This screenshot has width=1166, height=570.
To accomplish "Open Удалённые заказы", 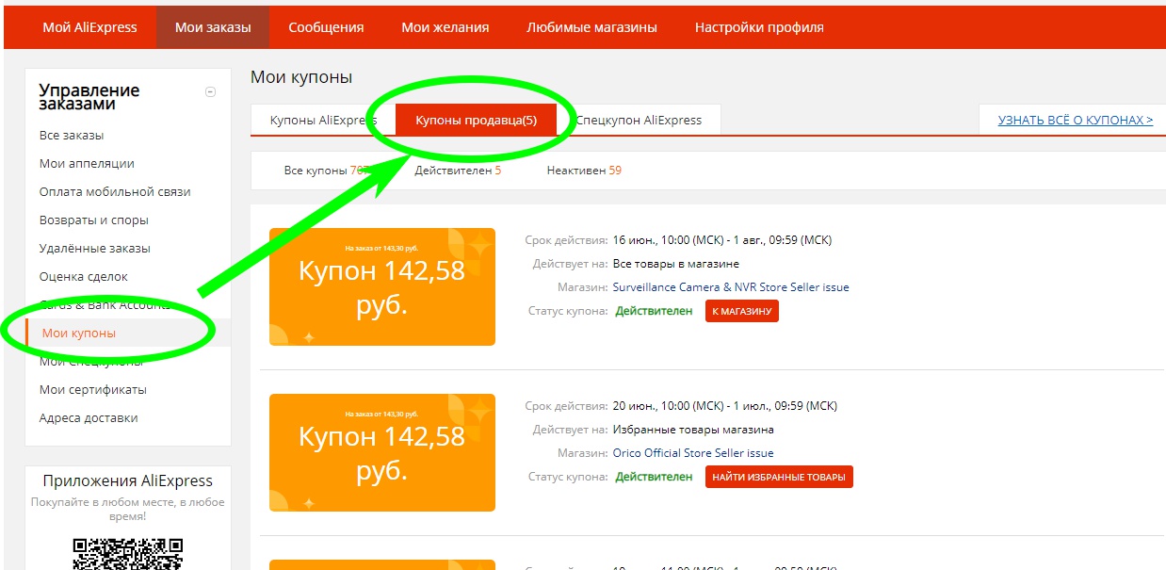I will click(95, 248).
